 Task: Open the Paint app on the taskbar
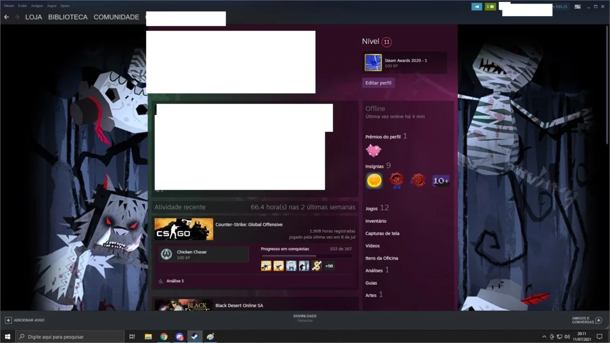211,336
